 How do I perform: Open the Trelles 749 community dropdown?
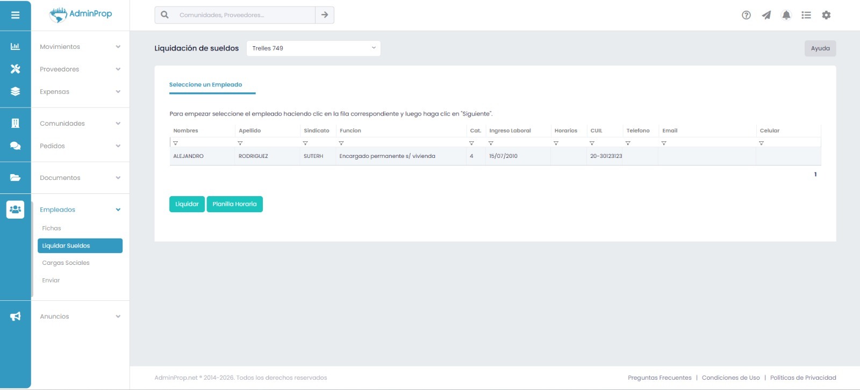pyautogui.click(x=313, y=48)
